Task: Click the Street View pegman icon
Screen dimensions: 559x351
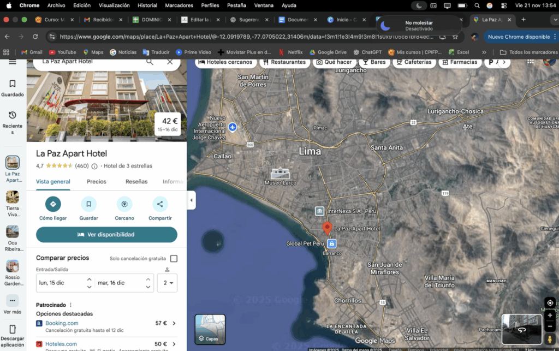Action: pyautogui.click(x=550, y=340)
